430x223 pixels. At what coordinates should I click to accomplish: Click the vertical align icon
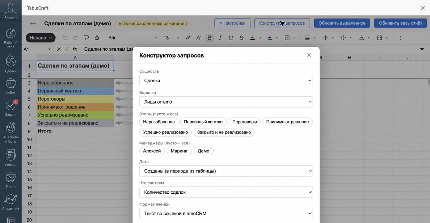(x=325, y=38)
